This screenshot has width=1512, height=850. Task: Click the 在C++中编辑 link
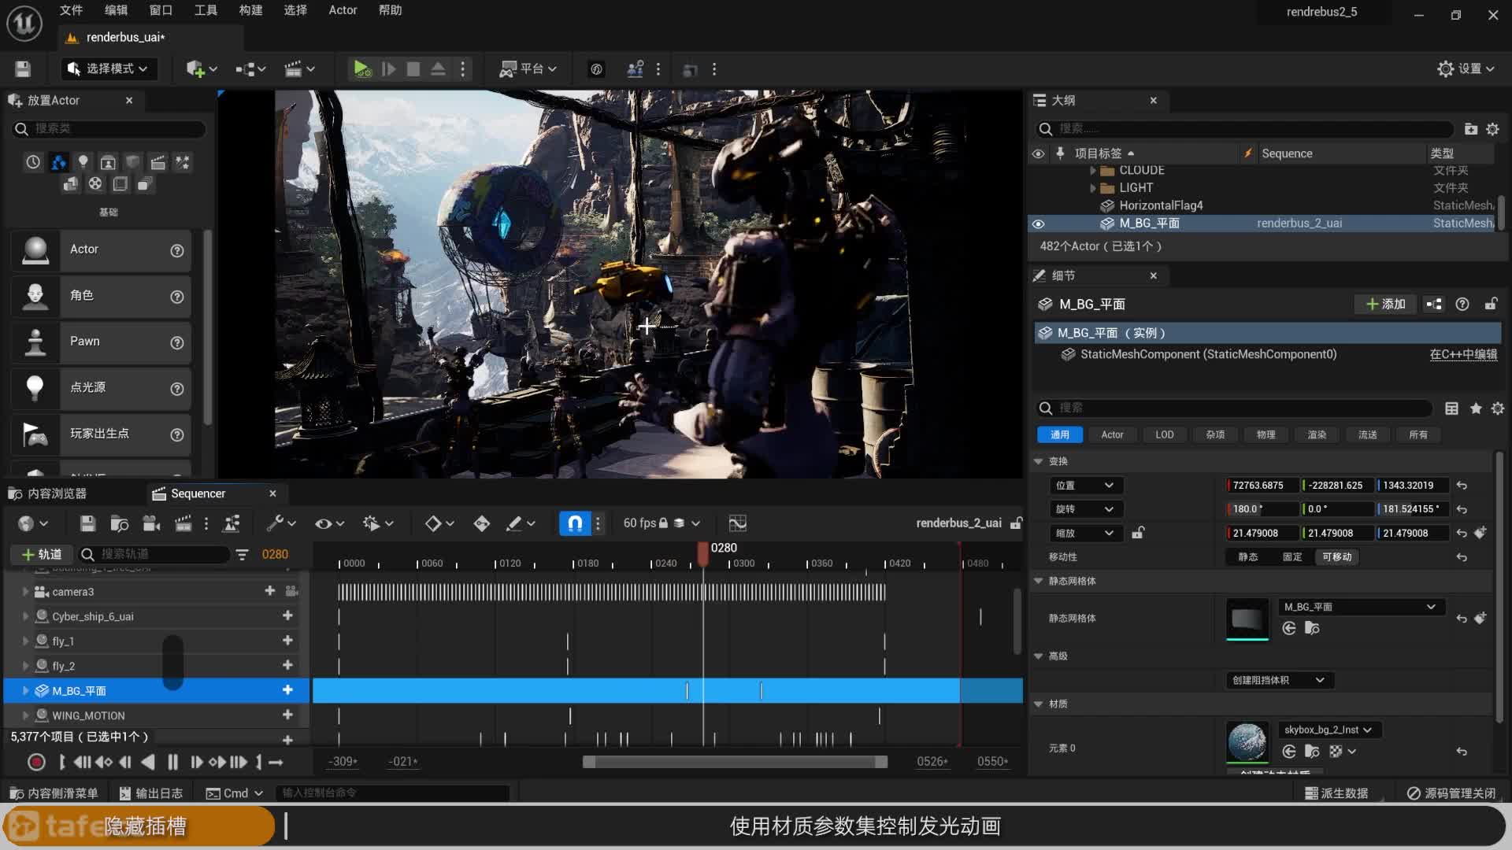1463,354
